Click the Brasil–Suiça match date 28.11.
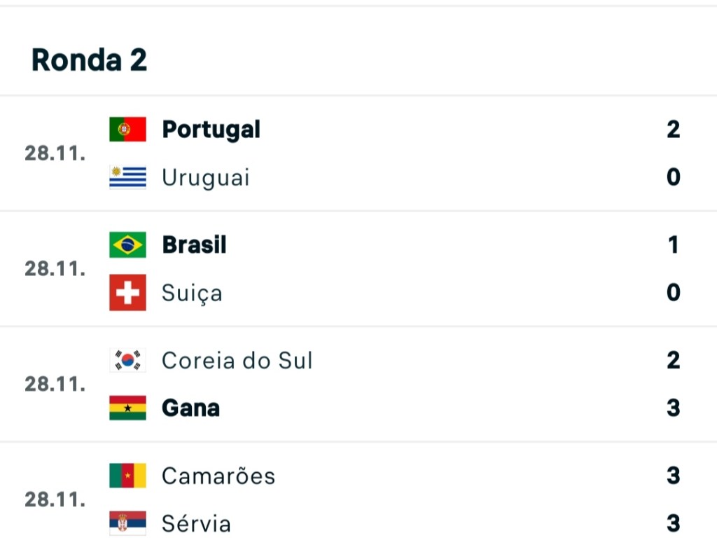 [x=55, y=268]
